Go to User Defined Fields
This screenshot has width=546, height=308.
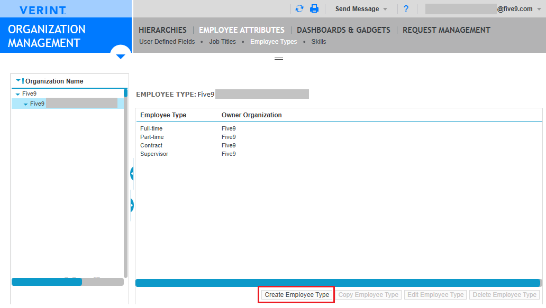167,42
